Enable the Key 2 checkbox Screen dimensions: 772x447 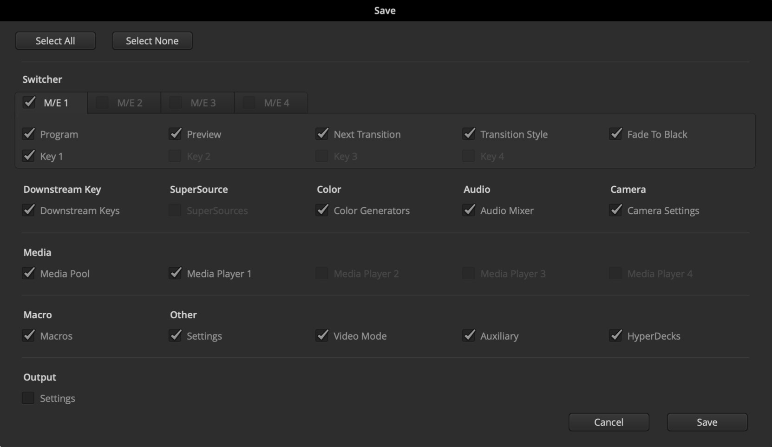(175, 156)
